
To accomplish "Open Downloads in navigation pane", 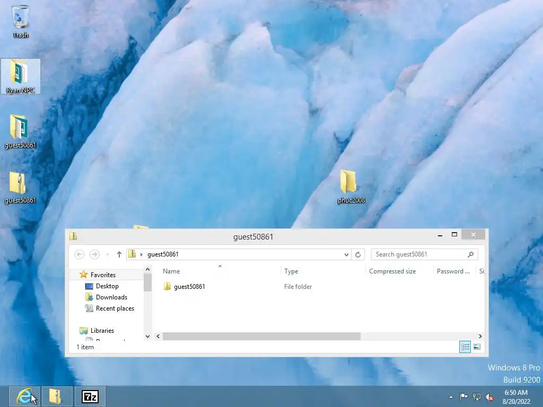I will [111, 297].
